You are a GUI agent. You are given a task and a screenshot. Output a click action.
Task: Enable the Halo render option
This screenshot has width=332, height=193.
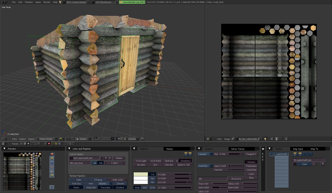pyautogui.click(x=79, y=180)
